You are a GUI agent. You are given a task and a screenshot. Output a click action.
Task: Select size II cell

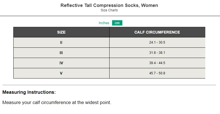pyautogui.click(x=61, y=42)
